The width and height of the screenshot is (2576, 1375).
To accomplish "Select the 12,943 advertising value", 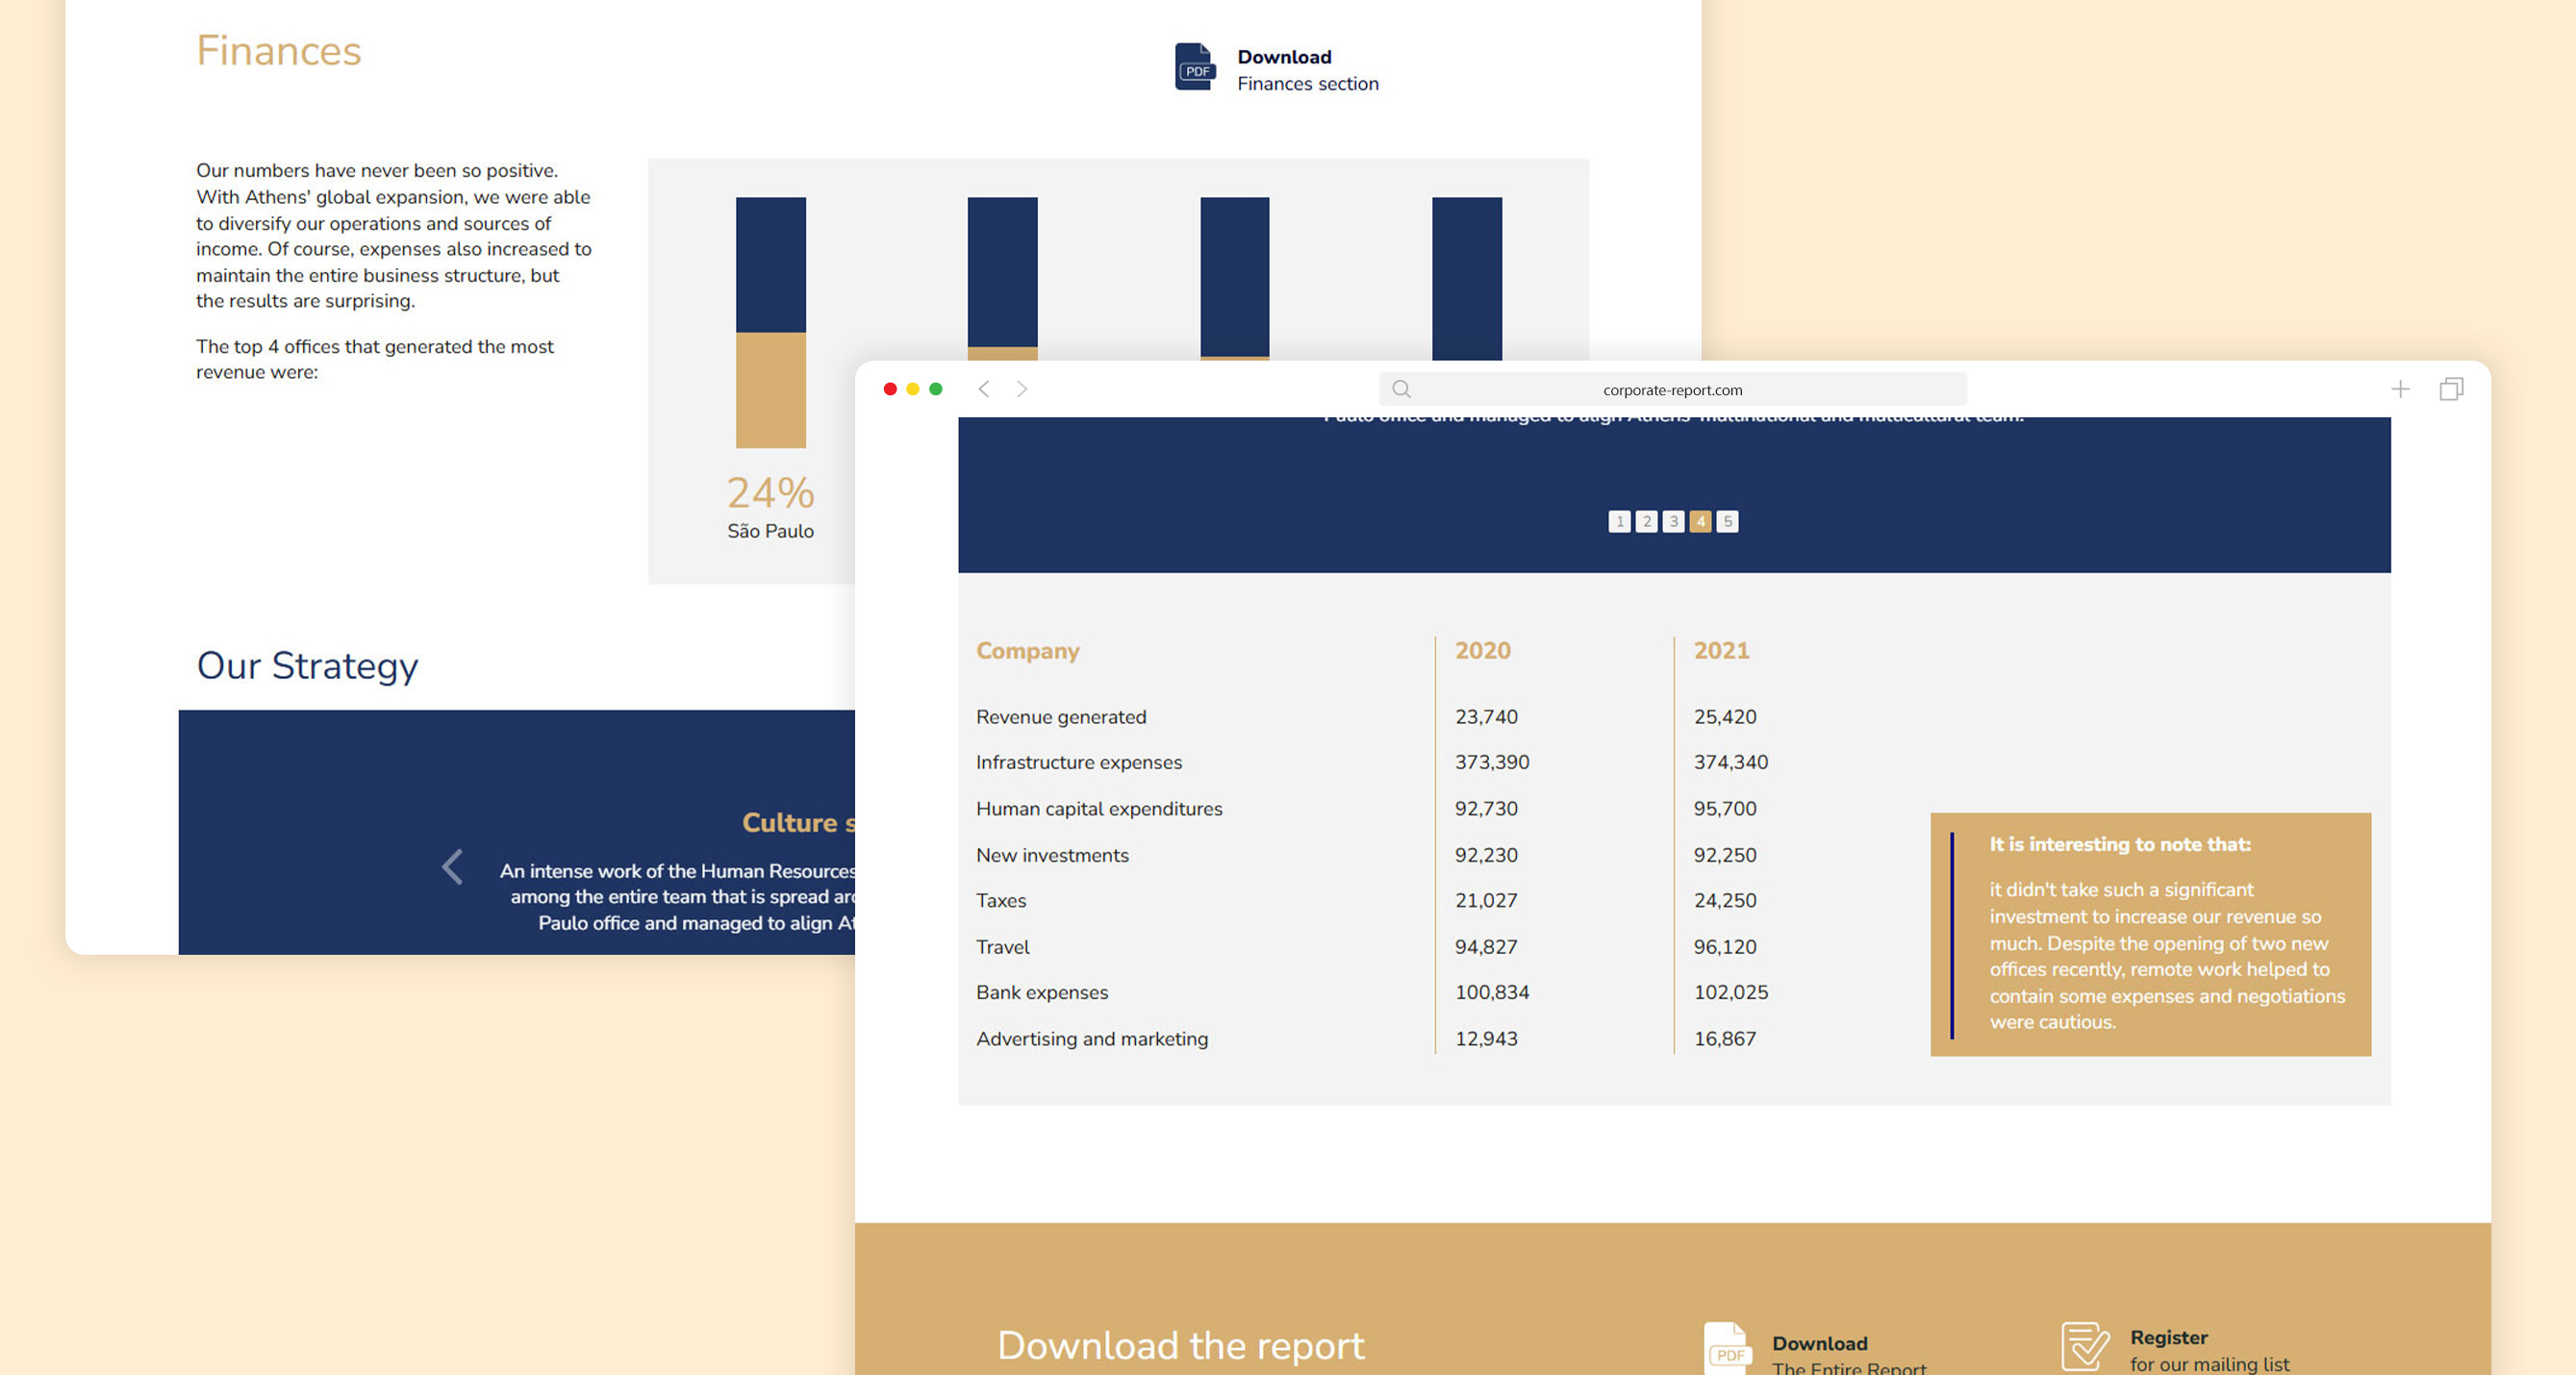I will pos(1486,1039).
